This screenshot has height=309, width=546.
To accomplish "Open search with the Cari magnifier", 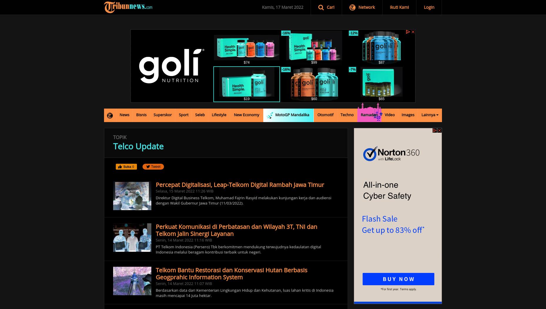I will click(326, 7).
